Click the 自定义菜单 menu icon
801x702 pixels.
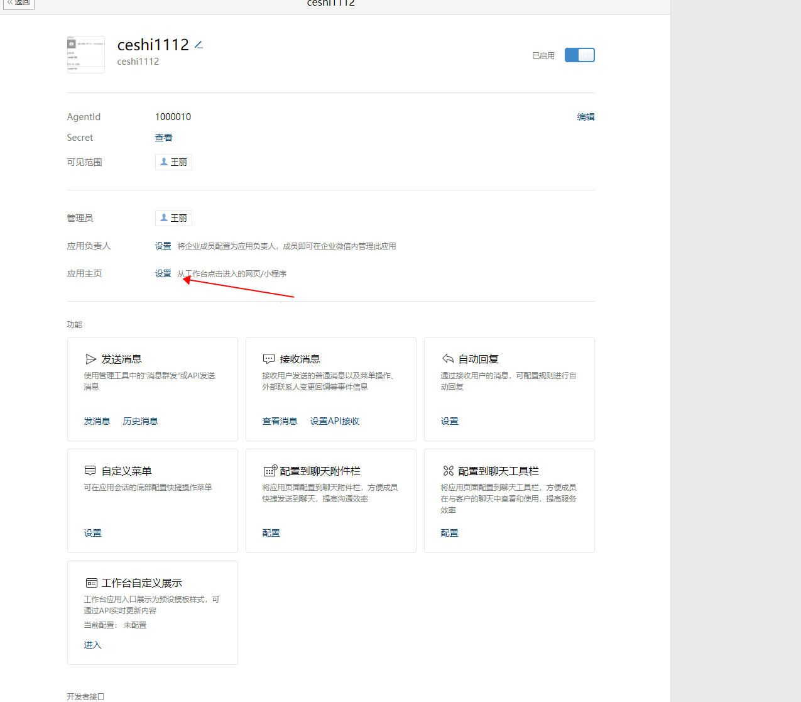coord(90,471)
